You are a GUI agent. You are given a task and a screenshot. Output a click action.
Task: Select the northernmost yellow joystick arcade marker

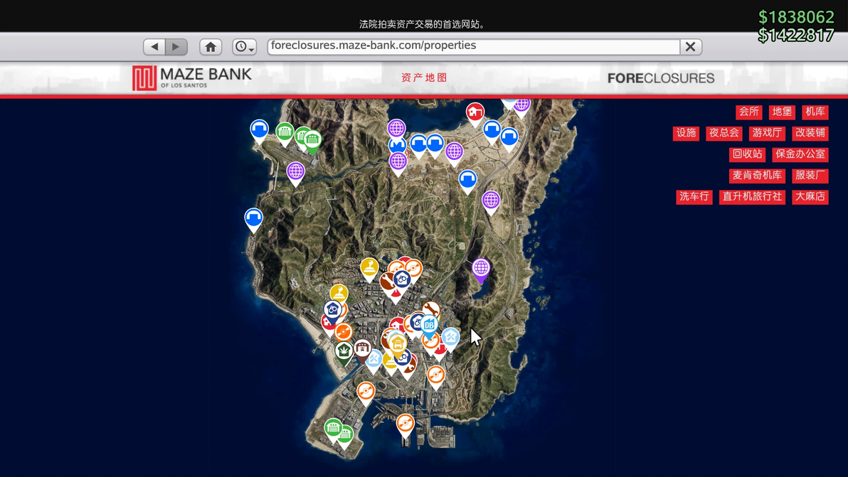[369, 267]
